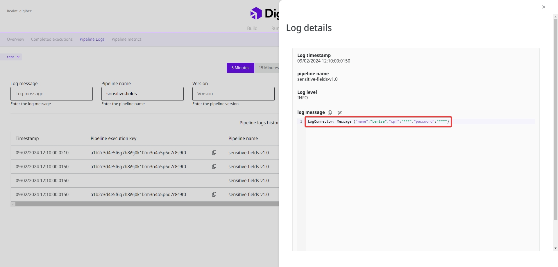The width and height of the screenshot is (558, 267).
Task: Click the table's horizontal scrollbar
Action: pyautogui.click(x=145, y=204)
